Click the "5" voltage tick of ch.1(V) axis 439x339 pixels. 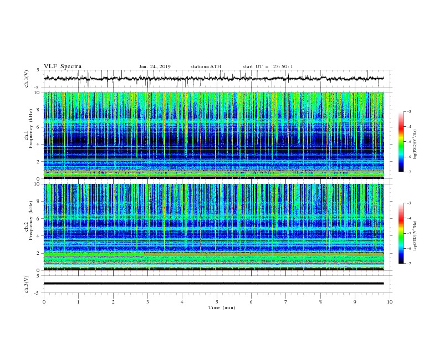pos(39,70)
